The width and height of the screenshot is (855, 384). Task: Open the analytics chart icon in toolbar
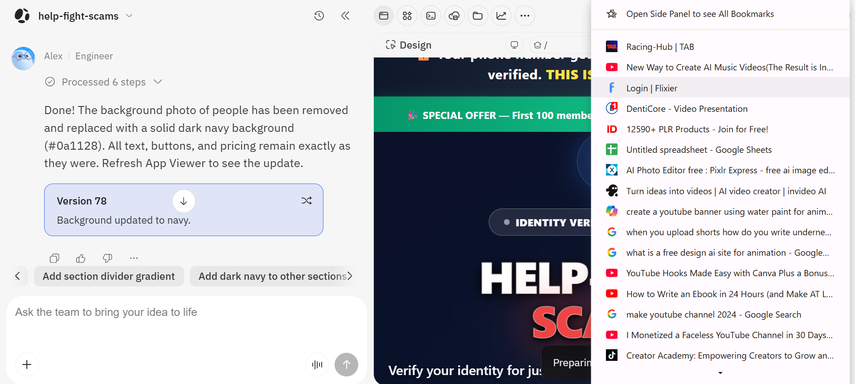[501, 16]
